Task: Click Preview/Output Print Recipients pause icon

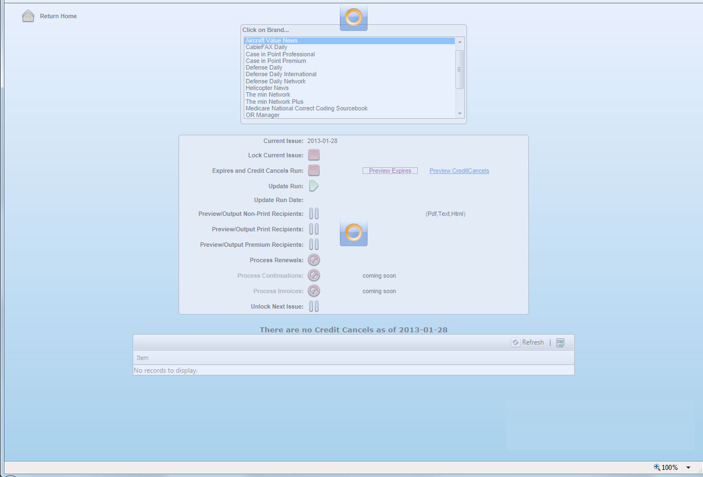Action: [314, 229]
